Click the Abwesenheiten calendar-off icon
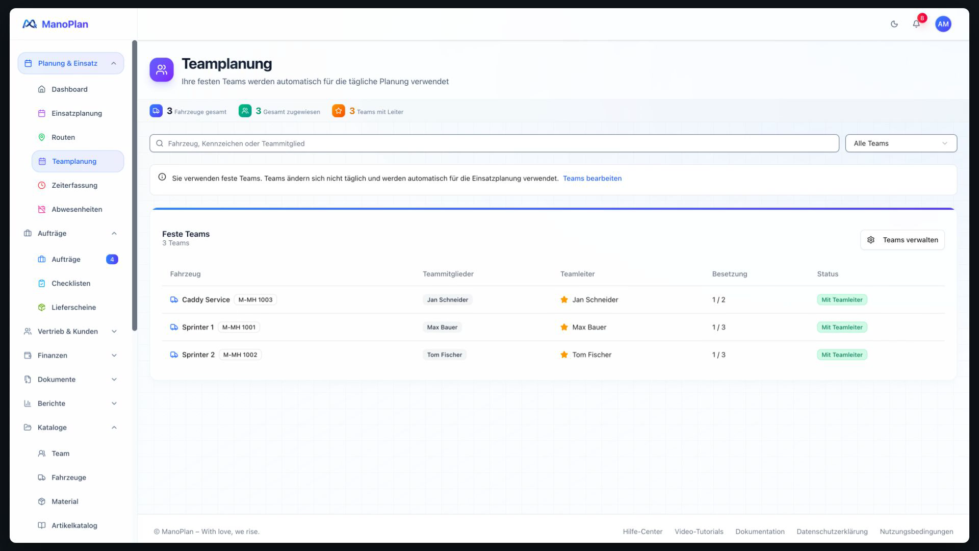Image resolution: width=979 pixels, height=551 pixels. 42,209
